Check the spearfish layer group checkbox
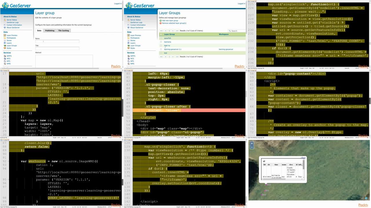The image size is (371, 208). pos(161,38)
